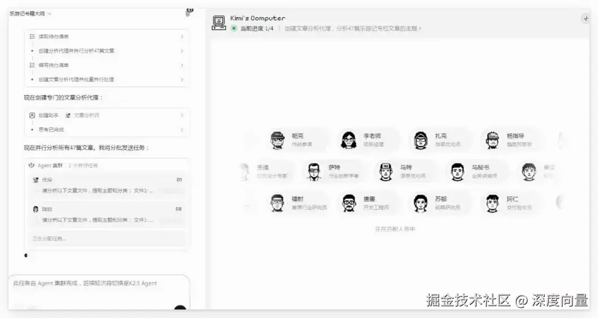Image resolution: width=598 pixels, height=318 pixels.
Task: Select 萨特 agent avatar
Action: (x=314, y=171)
